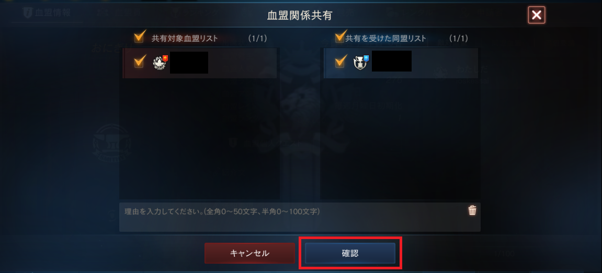Click the 確認 confirm button
Screen dimensions: 602x273
pyautogui.click(x=350, y=253)
